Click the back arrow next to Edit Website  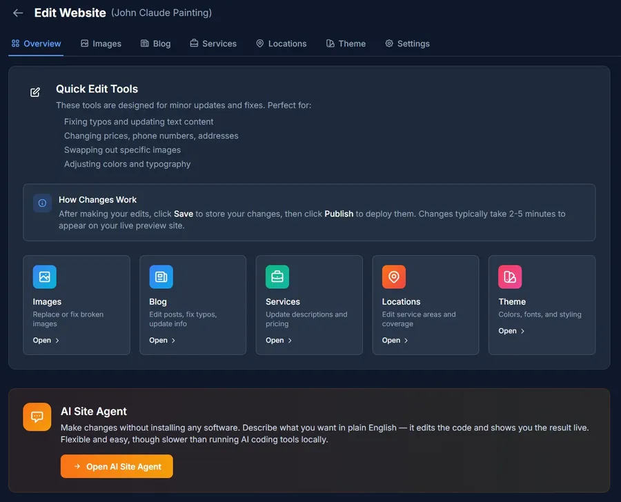pos(18,13)
